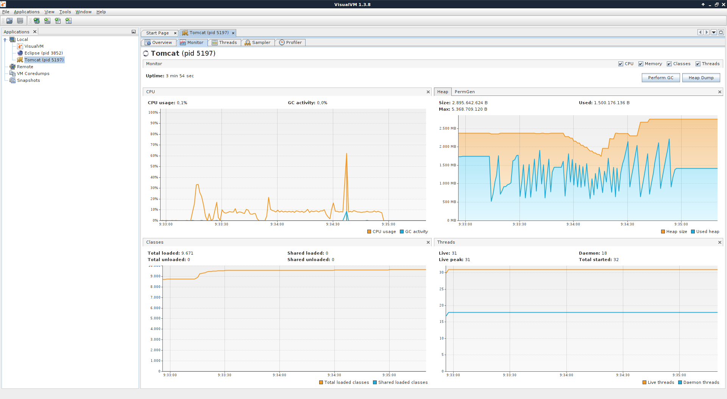727x399 pixels.
Task: Click the Snapshots node icon in the tree
Action: pos(12,80)
